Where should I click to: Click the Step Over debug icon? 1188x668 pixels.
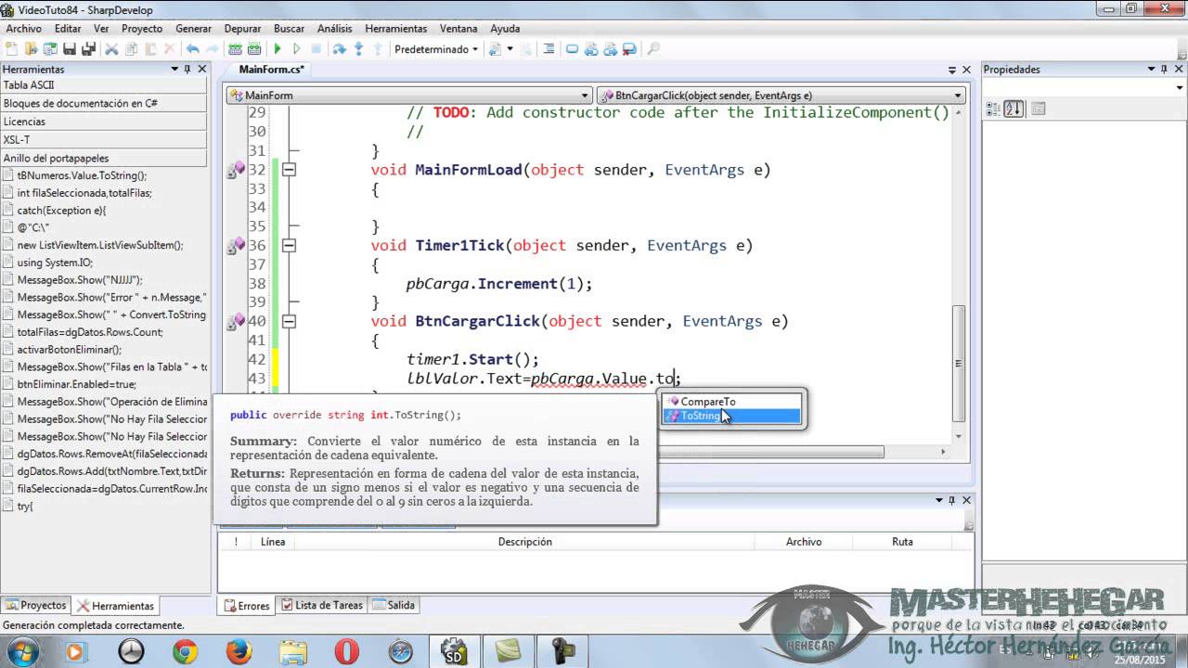340,49
